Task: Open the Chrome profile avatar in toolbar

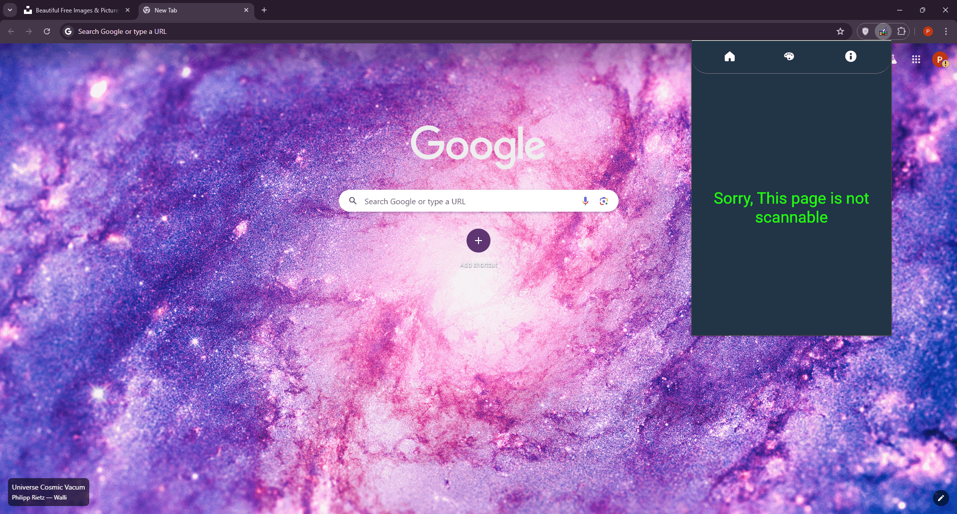Action: click(928, 31)
